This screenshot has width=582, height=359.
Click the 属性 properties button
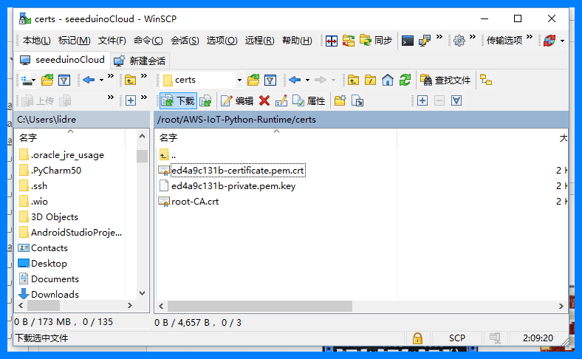click(309, 100)
